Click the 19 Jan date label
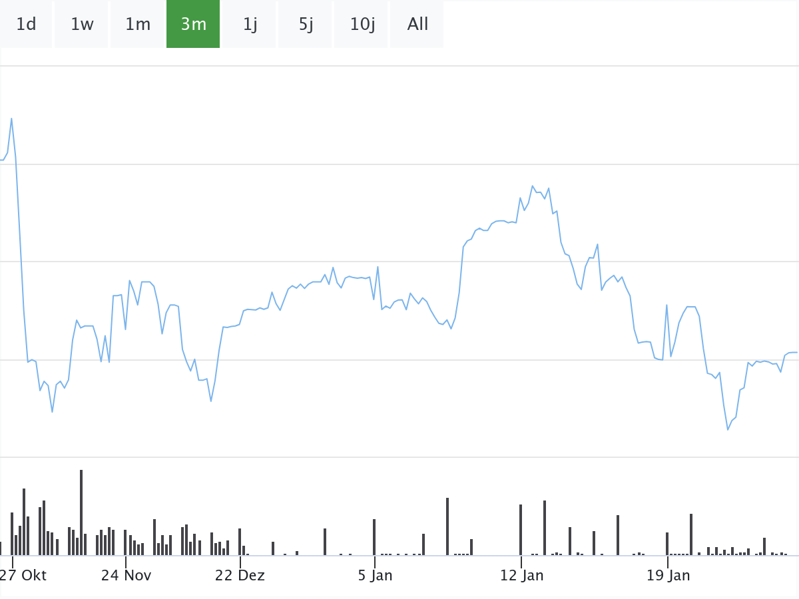799x599 pixels. pos(668,575)
